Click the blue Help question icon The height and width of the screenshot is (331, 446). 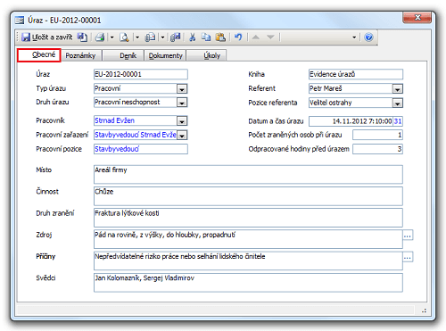(368, 37)
